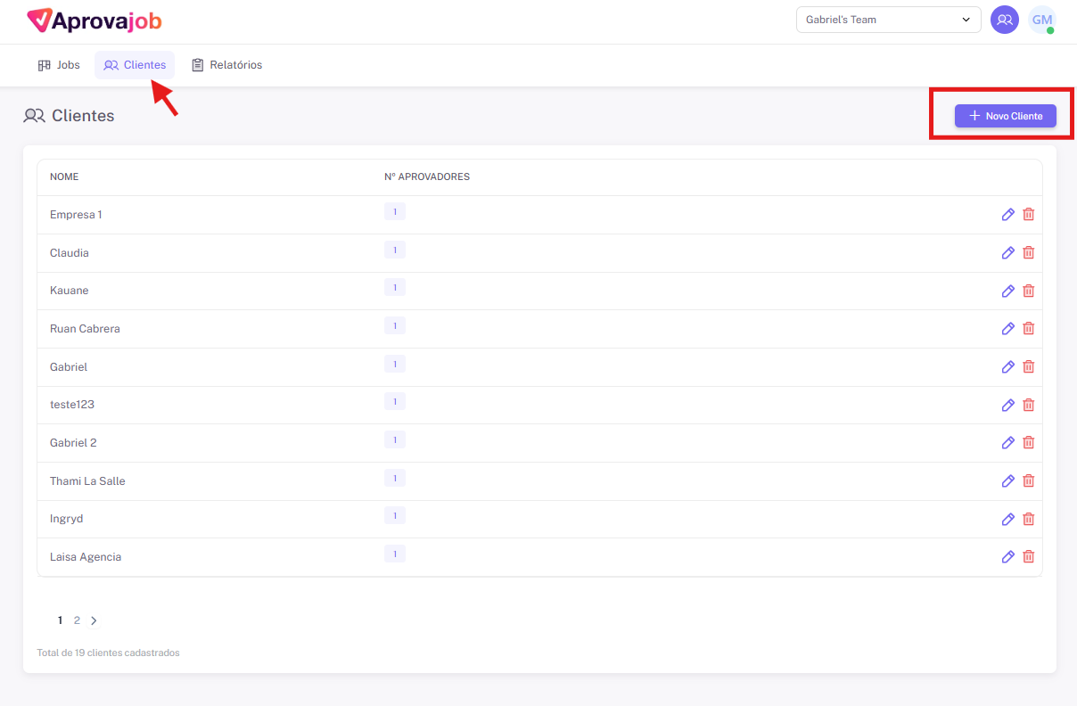Open edit for teste123 client
Image resolution: width=1077 pixels, height=706 pixels.
click(1008, 405)
